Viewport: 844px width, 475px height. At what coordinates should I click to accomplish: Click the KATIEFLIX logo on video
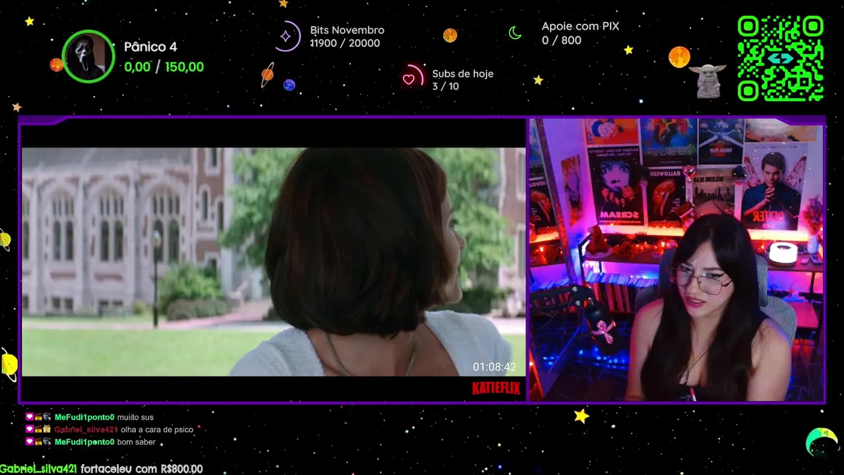(x=496, y=388)
